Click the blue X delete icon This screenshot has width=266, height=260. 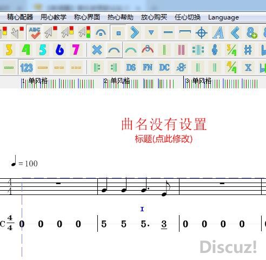[97, 50]
